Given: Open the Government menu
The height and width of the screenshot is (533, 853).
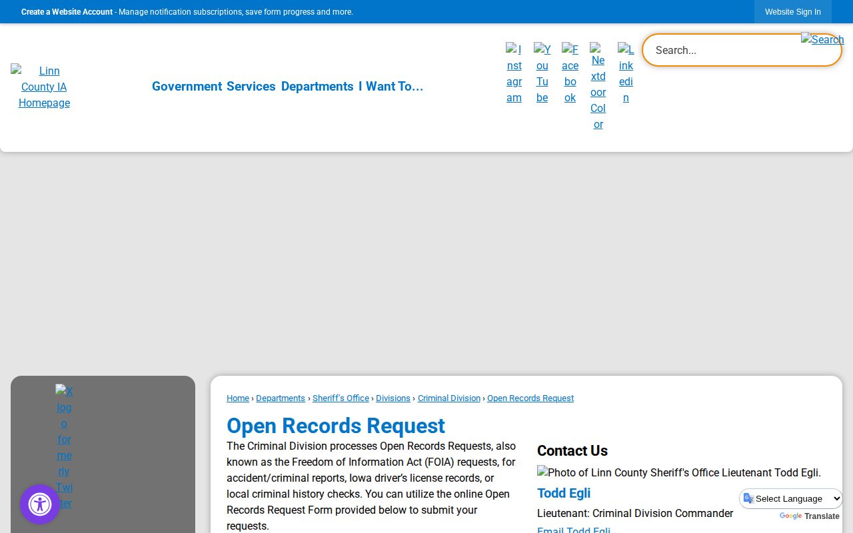Looking at the screenshot, I should (187, 86).
